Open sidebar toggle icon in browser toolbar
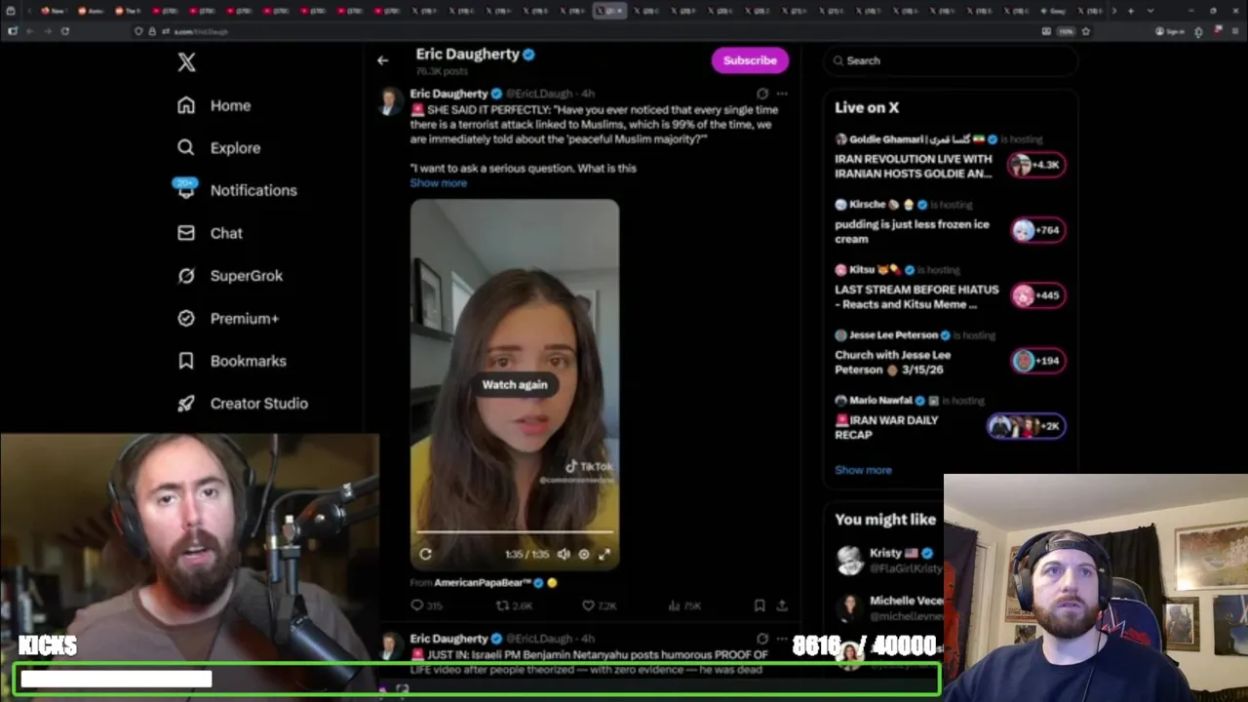 [x=12, y=31]
